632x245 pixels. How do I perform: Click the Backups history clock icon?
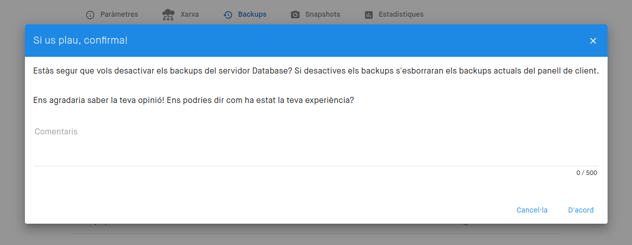point(228,15)
